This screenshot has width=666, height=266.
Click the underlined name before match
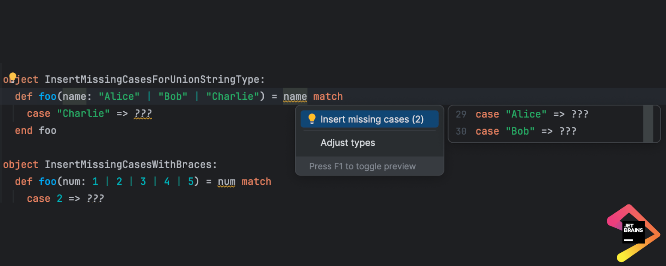click(x=295, y=97)
